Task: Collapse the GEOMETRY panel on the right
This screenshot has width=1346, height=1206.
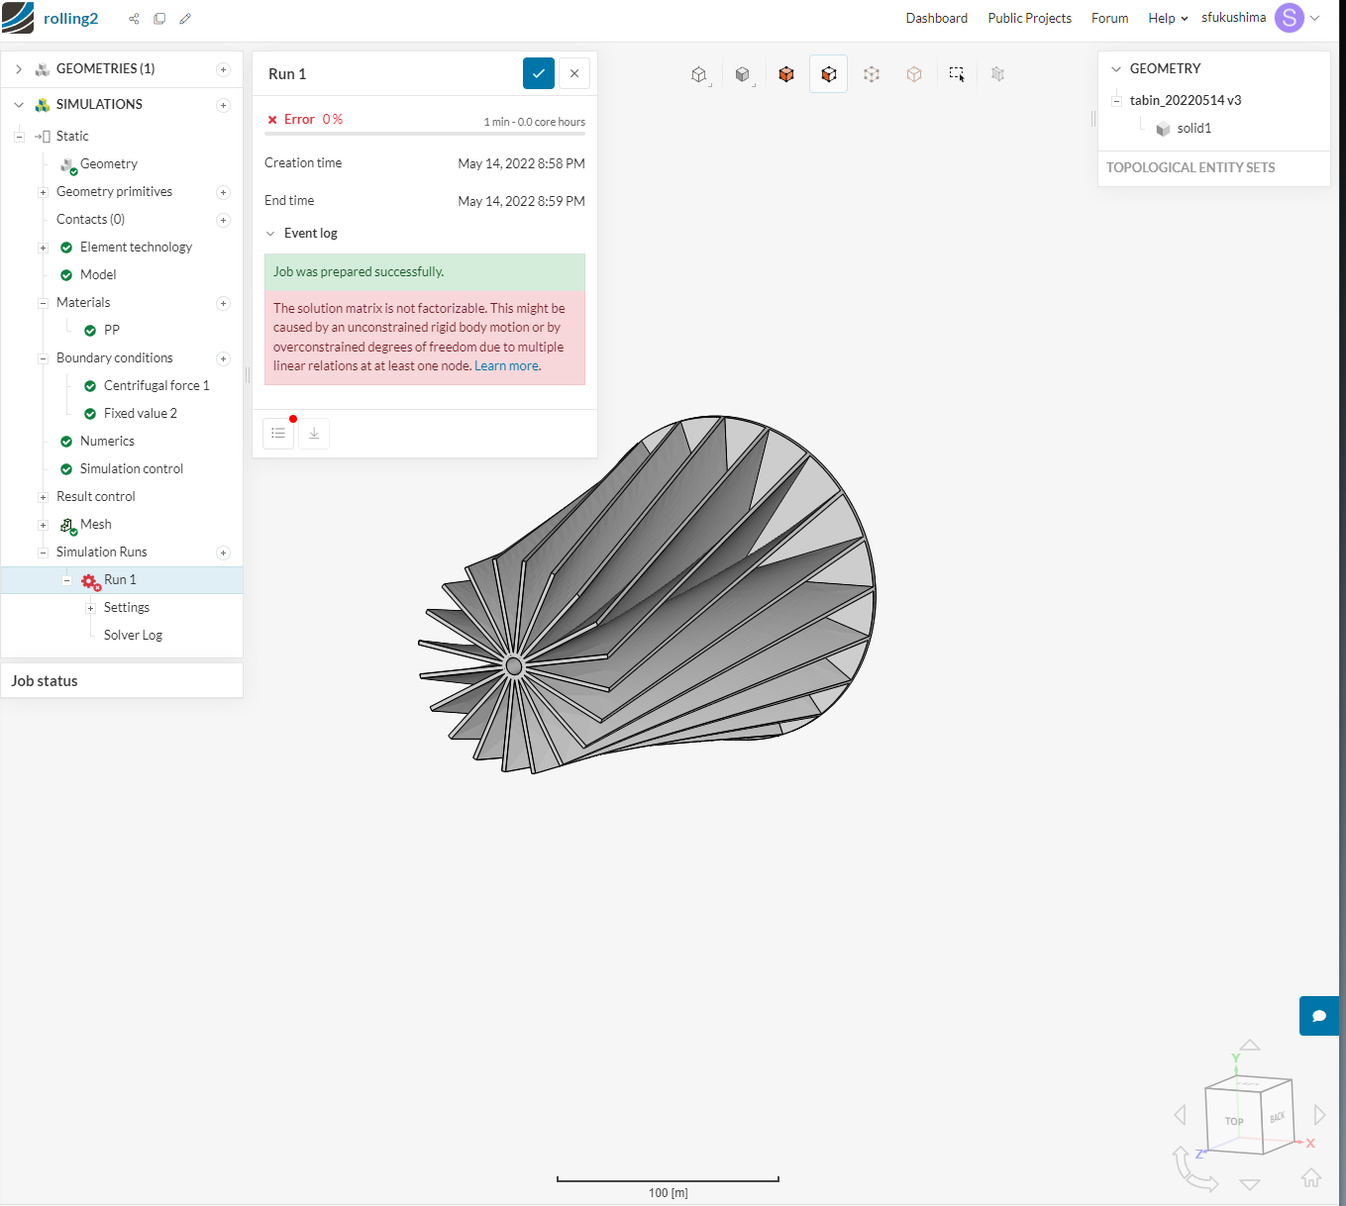Action: click(x=1116, y=69)
